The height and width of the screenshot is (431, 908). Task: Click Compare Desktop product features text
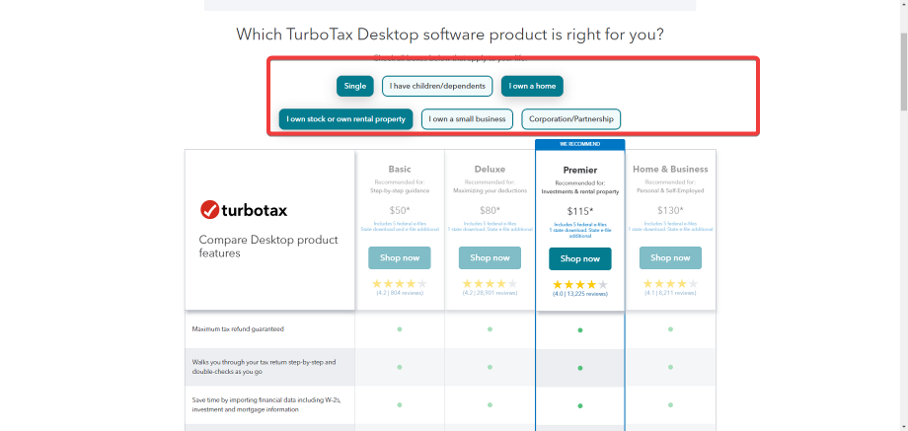tap(268, 246)
